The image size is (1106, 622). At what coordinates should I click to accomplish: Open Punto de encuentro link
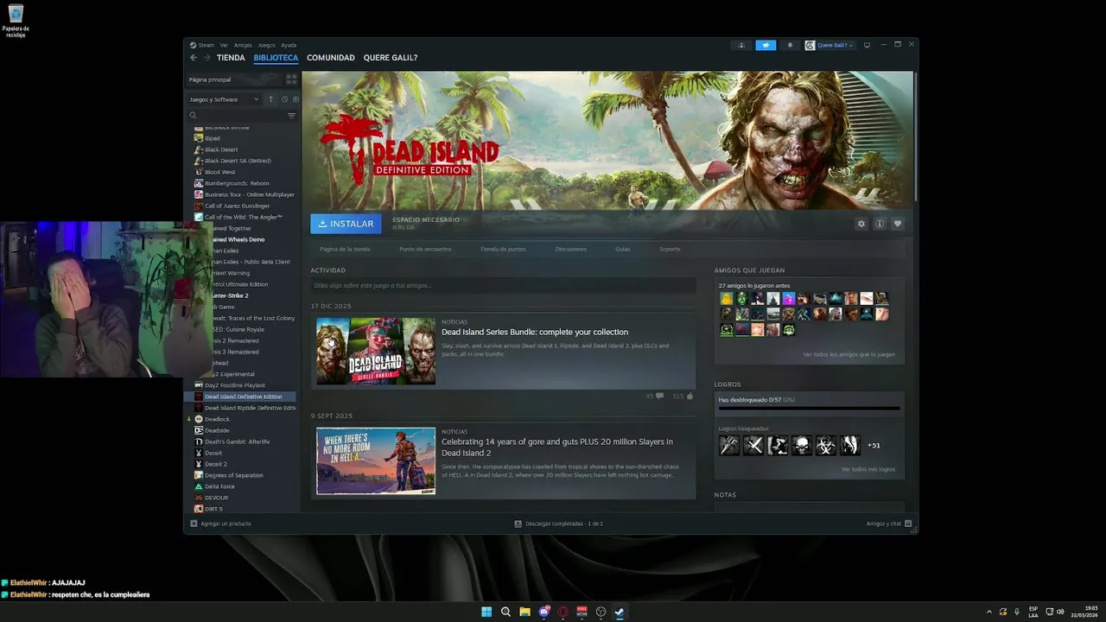(x=425, y=249)
